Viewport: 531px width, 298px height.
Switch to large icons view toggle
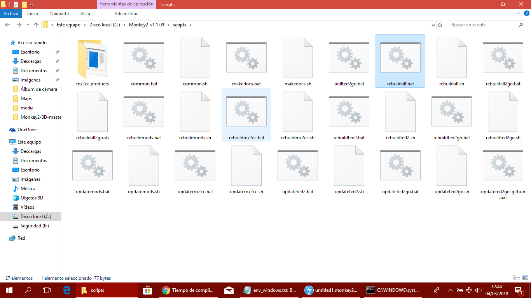(524, 278)
